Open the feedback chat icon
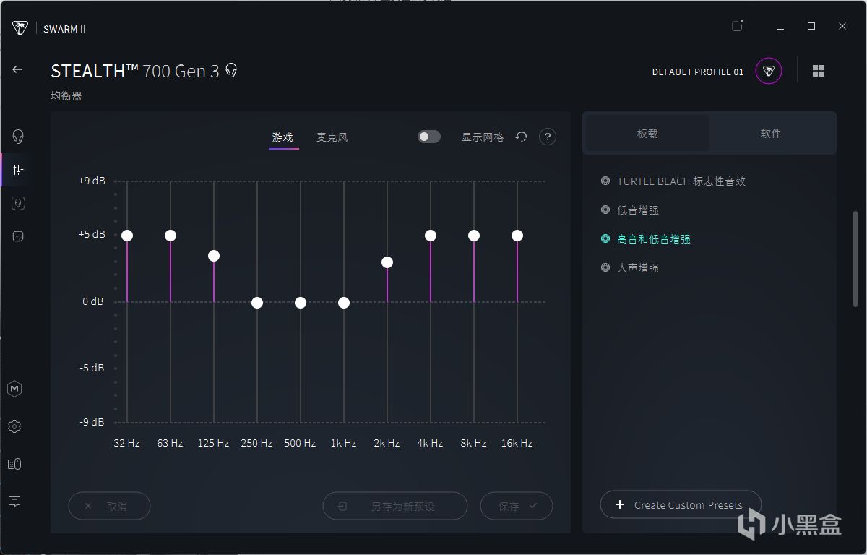The height and width of the screenshot is (555, 867). [x=14, y=501]
